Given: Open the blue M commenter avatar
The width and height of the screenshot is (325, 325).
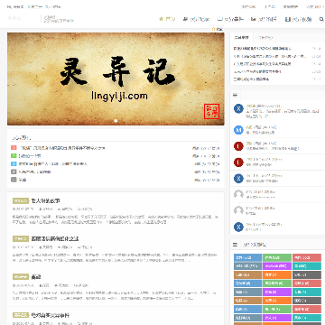Looking at the screenshot, I should pos(238,130).
